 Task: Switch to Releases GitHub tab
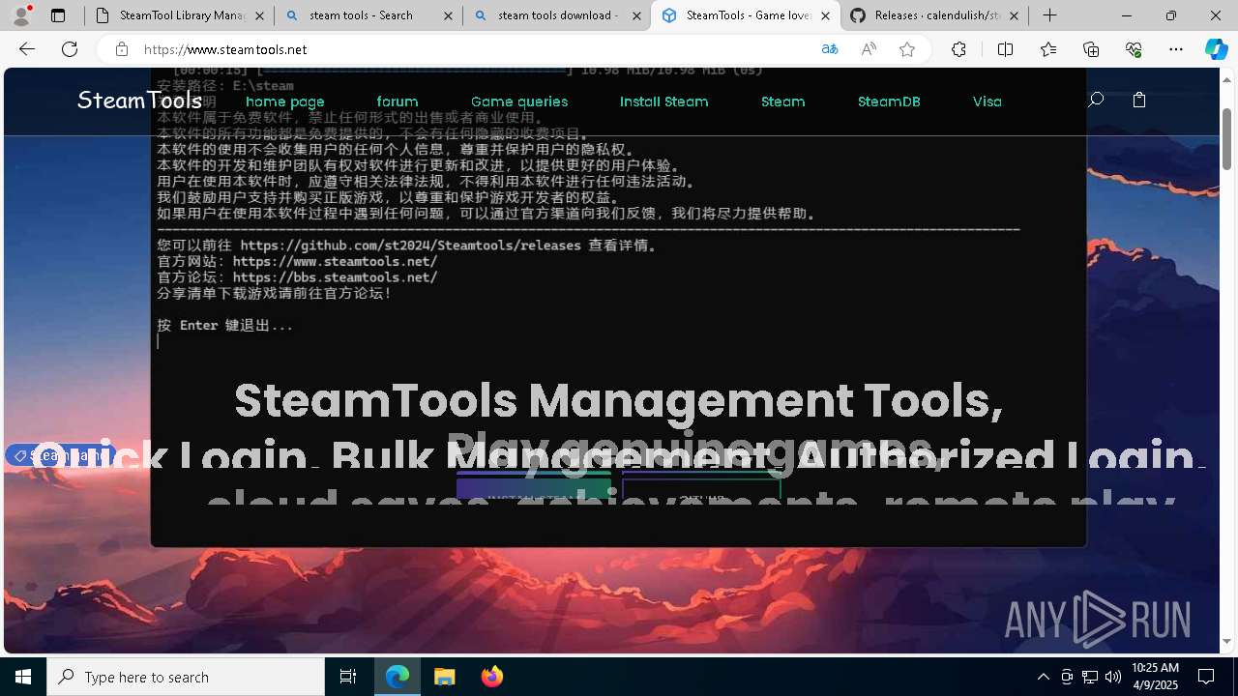click(x=934, y=15)
